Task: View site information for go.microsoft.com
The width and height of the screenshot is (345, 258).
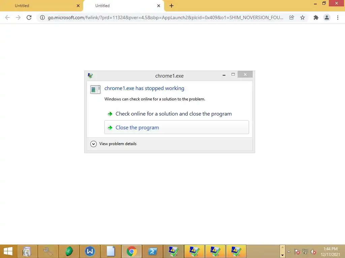Action: pos(42,17)
